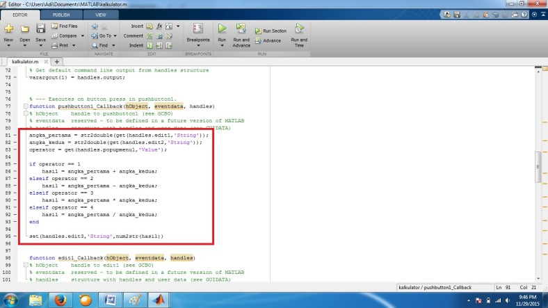Switch to the PUBLISH tab
The width and height of the screenshot is (548, 308).
pyautogui.click(x=61, y=14)
